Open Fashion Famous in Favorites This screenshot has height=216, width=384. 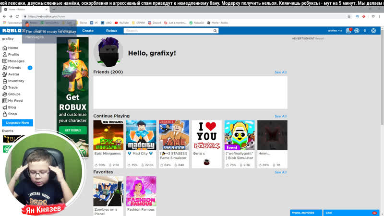click(x=141, y=191)
